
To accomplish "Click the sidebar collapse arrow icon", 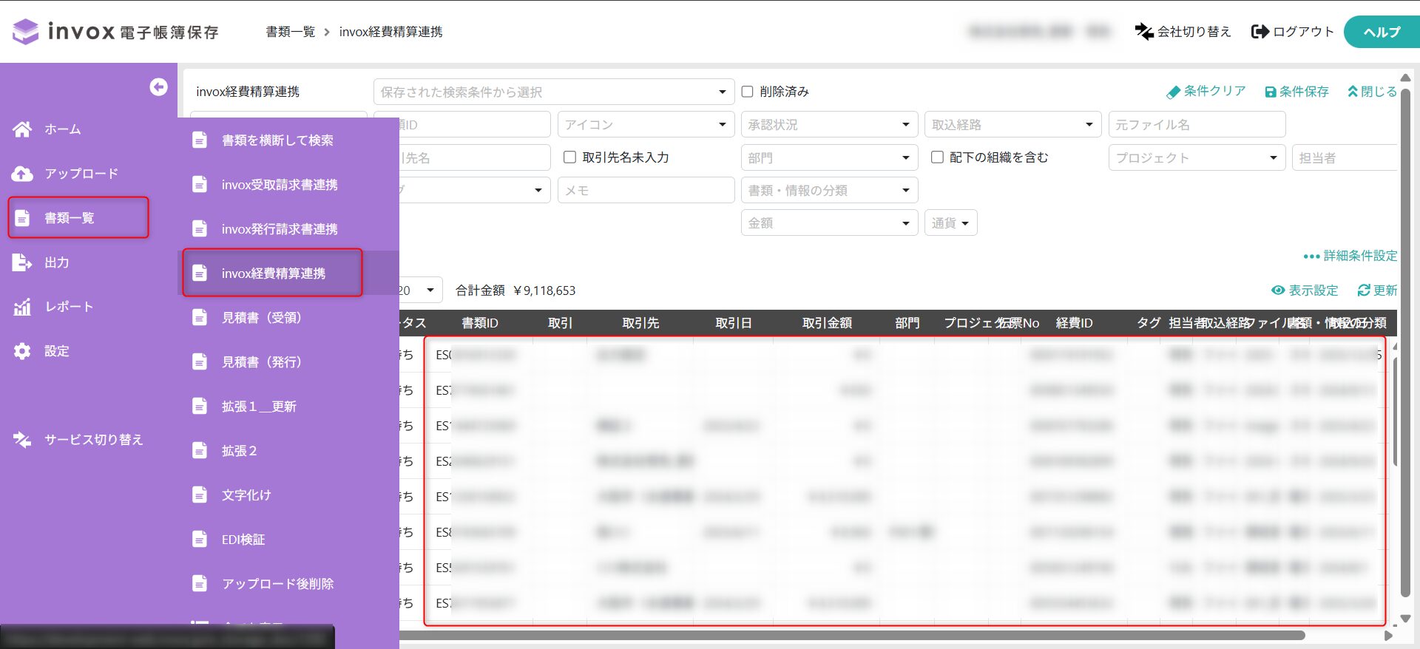I will click(158, 87).
